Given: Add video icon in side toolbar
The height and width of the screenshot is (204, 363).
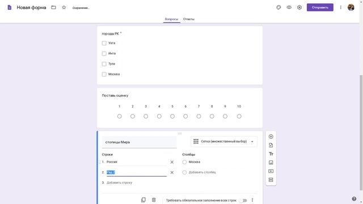Looking at the screenshot, I should 271,171.
